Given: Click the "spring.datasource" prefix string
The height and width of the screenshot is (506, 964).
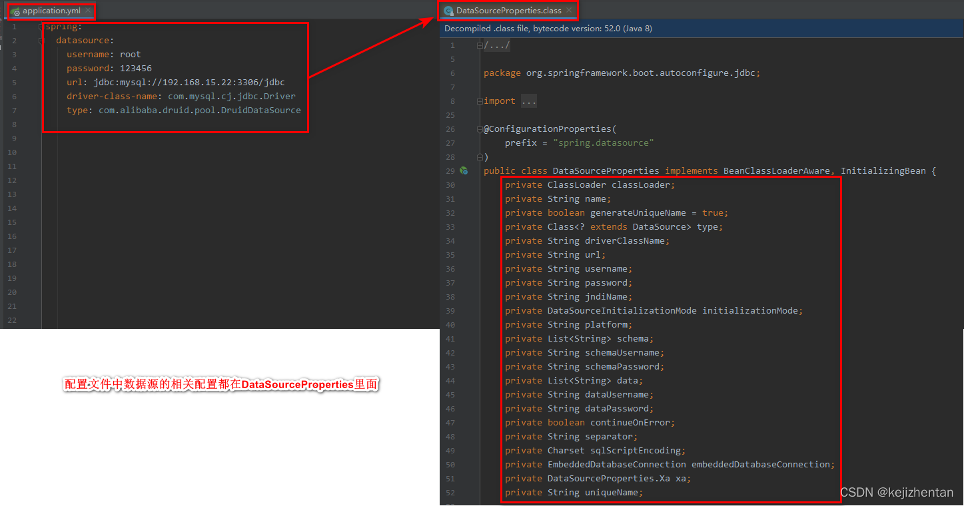Looking at the screenshot, I should pos(604,143).
